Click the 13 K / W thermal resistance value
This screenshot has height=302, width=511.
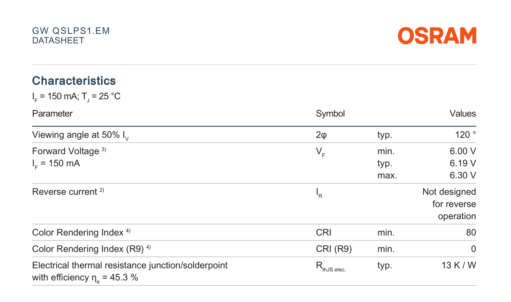click(458, 266)
